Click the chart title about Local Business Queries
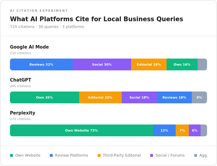The height and width of the screenshot is (166, 217). 96,19
